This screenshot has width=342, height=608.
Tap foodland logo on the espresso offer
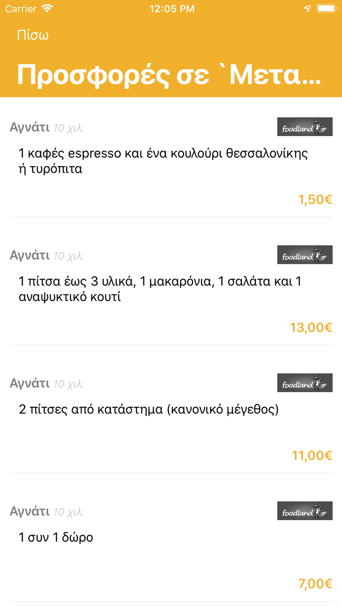304,127
